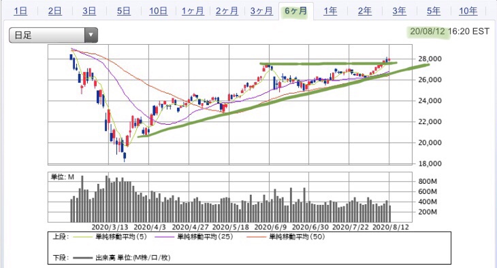497x268 pixels.
Task: Switch to the 1日 range tab
Action: click(20, 11)
